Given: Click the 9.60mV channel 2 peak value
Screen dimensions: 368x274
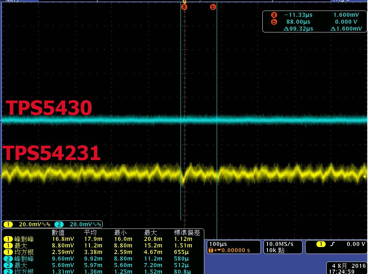Looking at the screenshot, I should 63,259.
